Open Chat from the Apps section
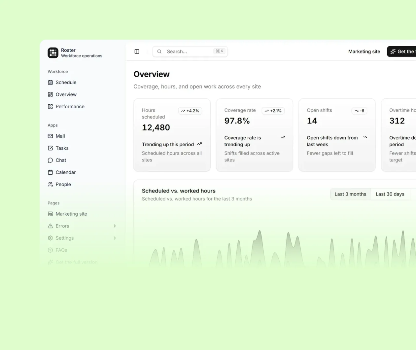The width and height of the screenshot is (416, 350). pos(83,160)
